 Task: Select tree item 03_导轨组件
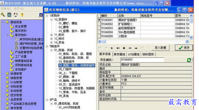tap(66, 62)
